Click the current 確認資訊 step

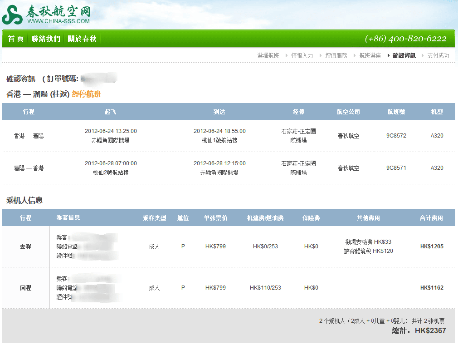coord(404,55)
